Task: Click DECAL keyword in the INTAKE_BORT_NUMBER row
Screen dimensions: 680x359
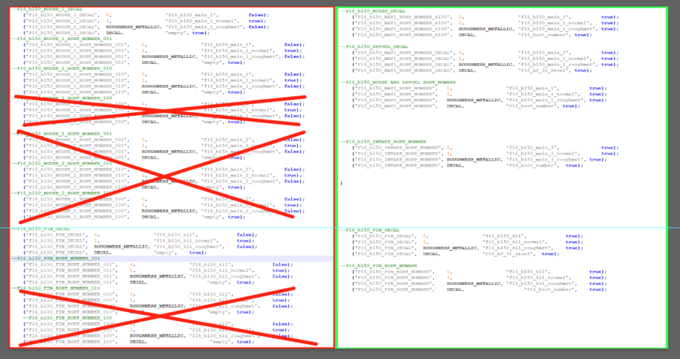Action: point(455,165)
